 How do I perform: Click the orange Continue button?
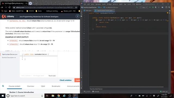click(x=77, y=80)
